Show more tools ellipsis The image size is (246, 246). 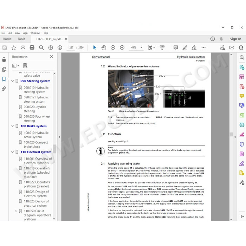tap(203, 47)
